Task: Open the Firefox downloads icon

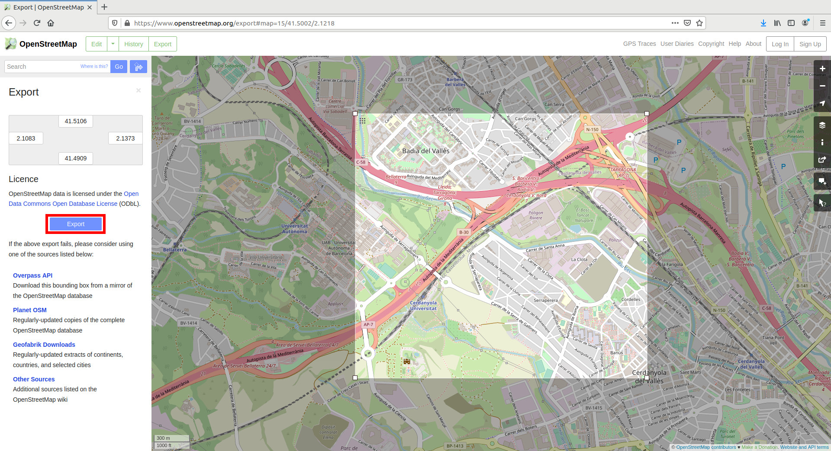Action: 763,23
